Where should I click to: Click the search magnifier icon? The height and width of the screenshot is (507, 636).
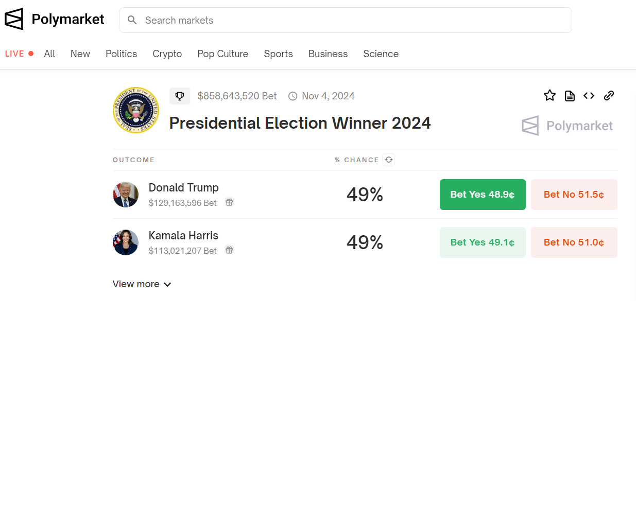coord(132,20)
